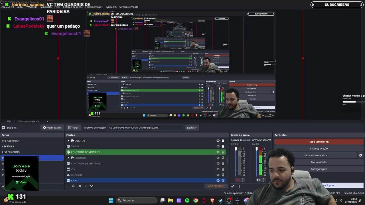The height and width of the screenshot is (205, 365).
Task: Zoom in preview with plus icon
Action: 15,121
